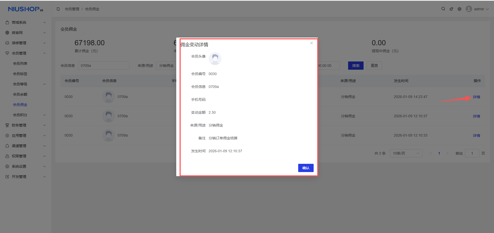The image size is (494, 233).
Task: Click the 会员信息 search input field
Action: pyautogui.click(x=103, y=66)
